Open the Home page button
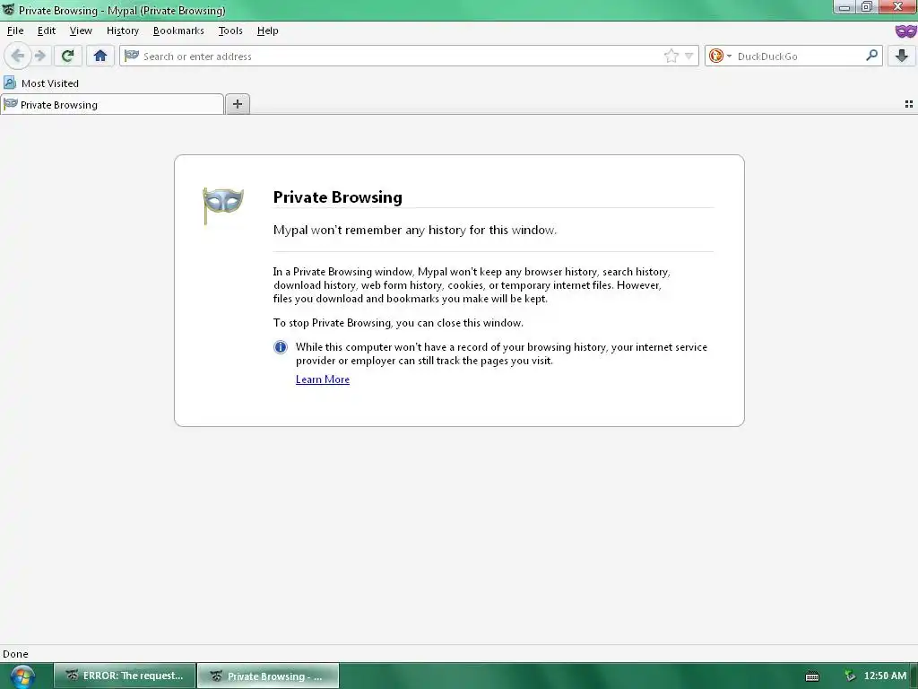The image size is (918, 689). (100, 57)
